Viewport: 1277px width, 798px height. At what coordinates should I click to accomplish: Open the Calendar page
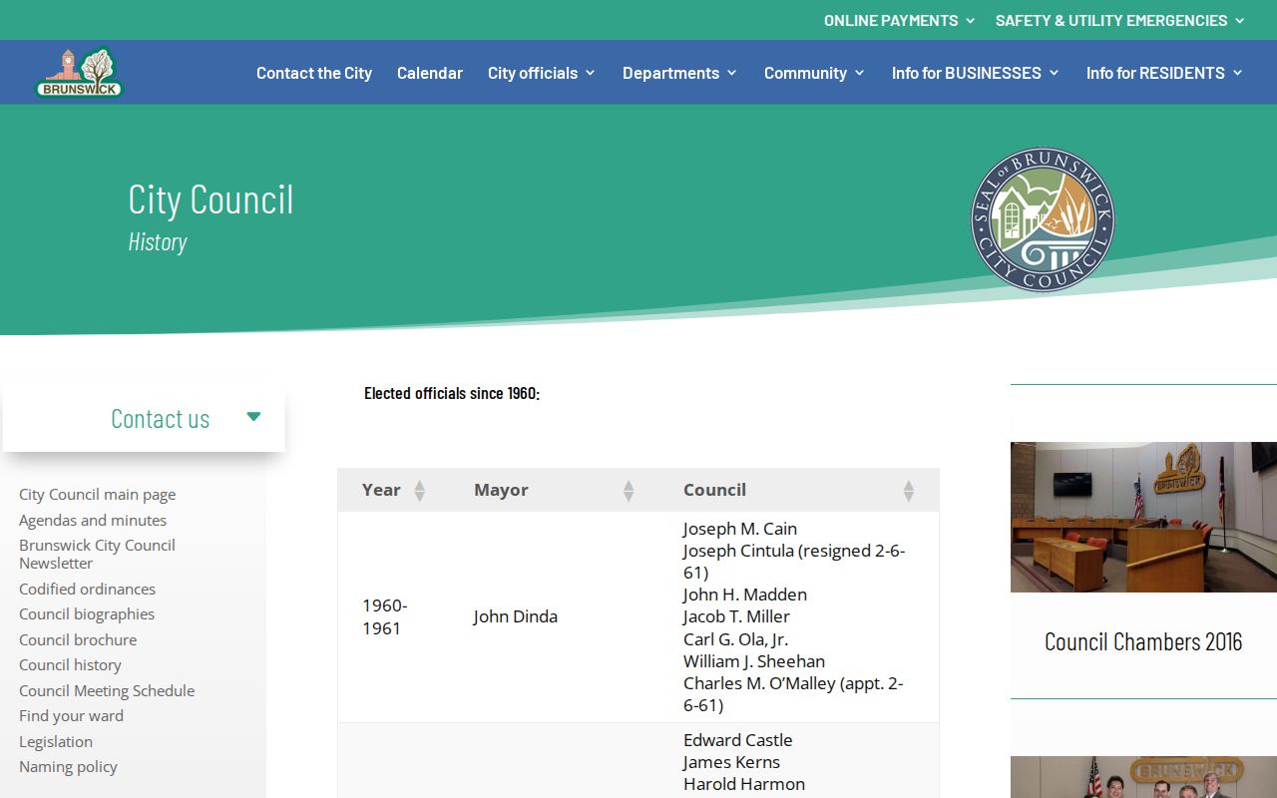[x=430, y=73]
